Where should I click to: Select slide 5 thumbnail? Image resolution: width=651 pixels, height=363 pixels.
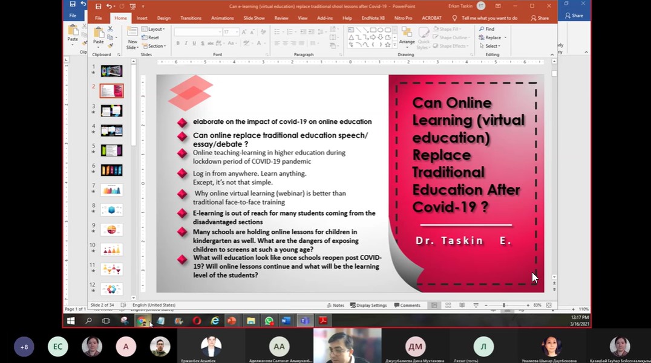pos(111,150)
